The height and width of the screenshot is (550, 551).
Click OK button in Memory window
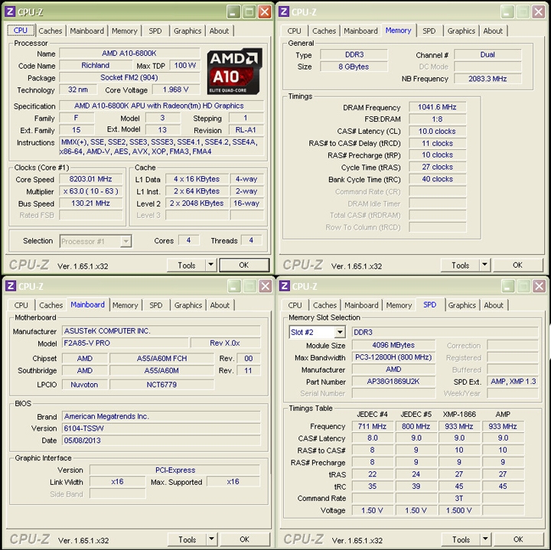click(517, 265)
